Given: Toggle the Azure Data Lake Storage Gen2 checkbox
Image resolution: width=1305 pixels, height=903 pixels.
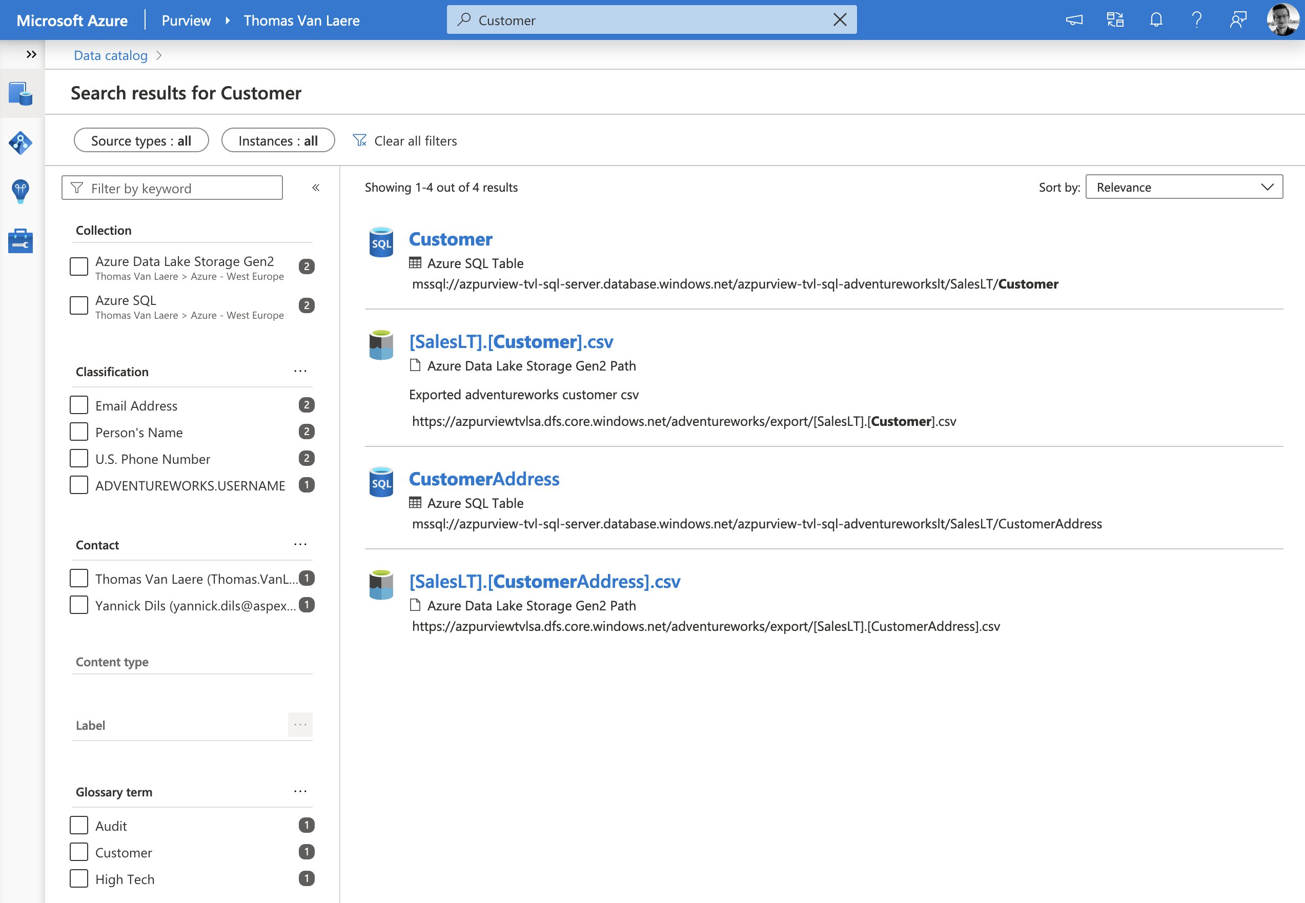Looking at the screenshot, I should pyautogui.click(x=78, y=263).
